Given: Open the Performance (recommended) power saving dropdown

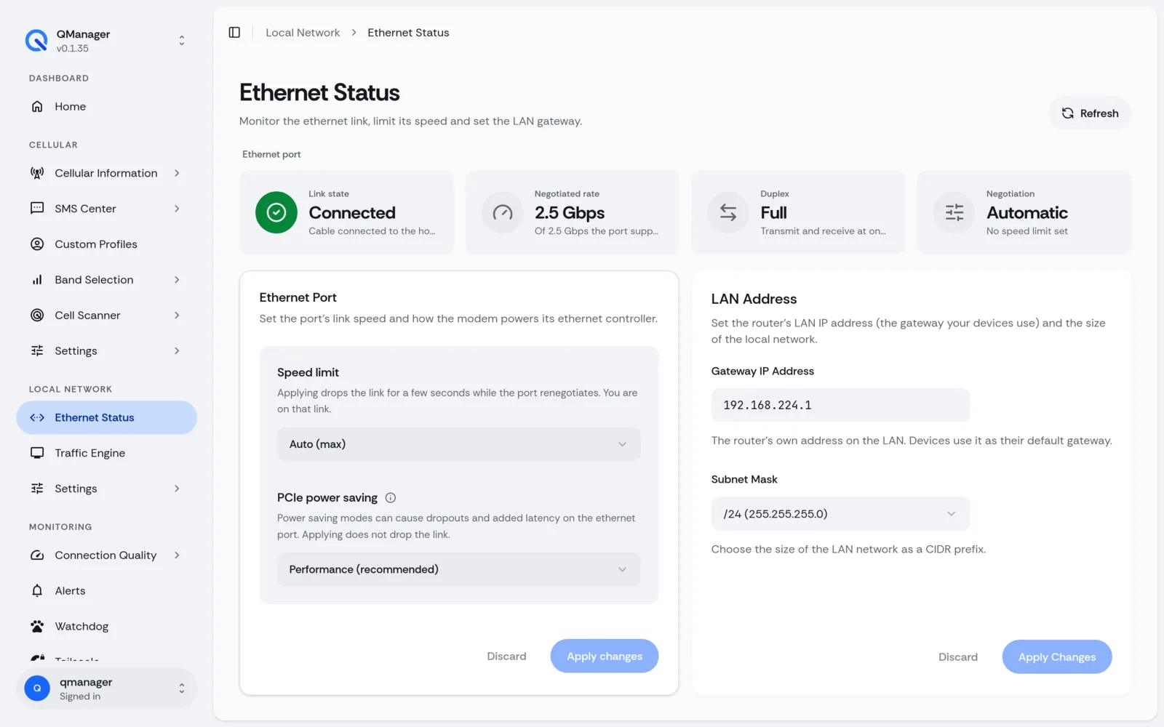Looking at the screenshot, I should (458, 569).
